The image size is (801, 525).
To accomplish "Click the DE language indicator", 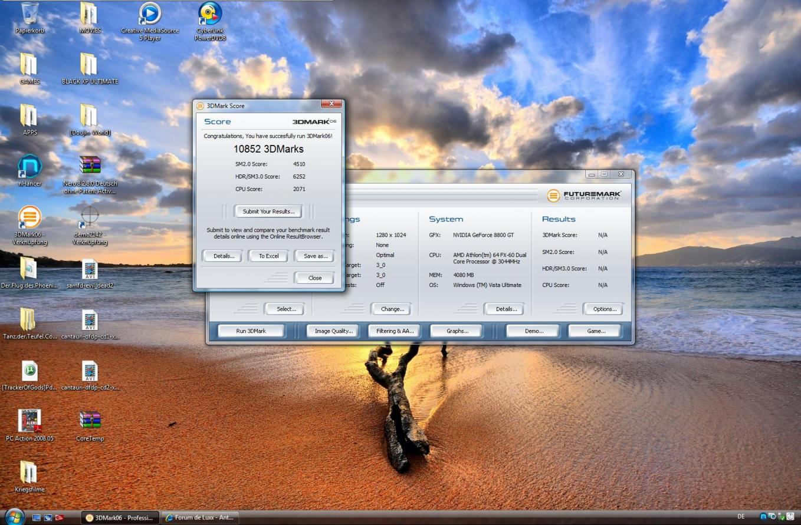I will 741,517.
